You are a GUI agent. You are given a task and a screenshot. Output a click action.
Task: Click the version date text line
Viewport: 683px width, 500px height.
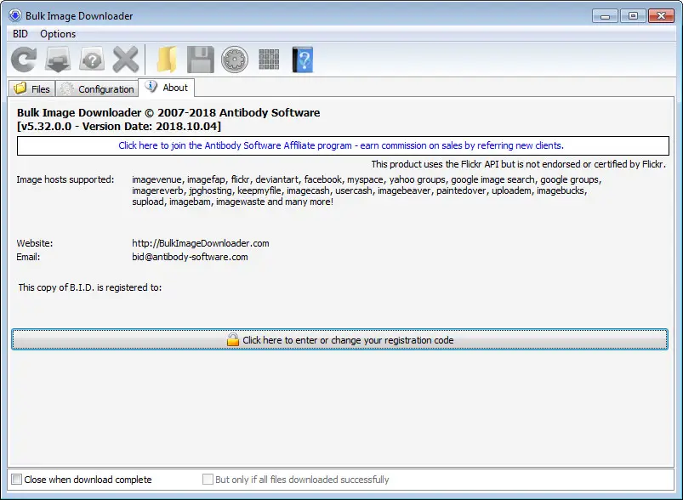(x=119, y=127)
